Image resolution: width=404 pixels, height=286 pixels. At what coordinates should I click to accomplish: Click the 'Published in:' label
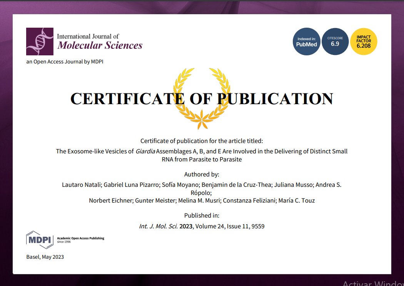point(202,216)
